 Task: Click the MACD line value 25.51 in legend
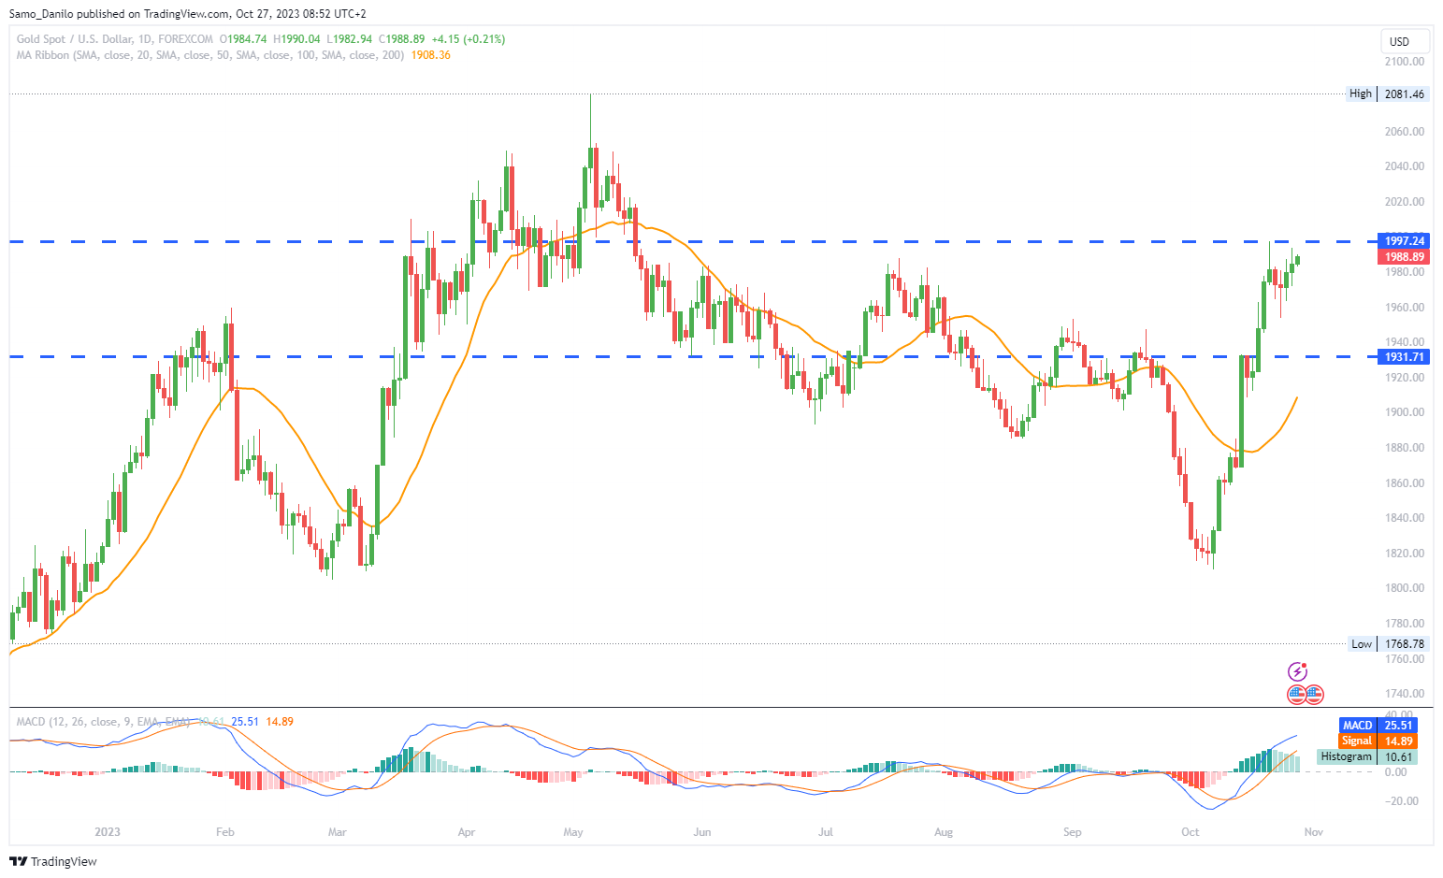245,722
